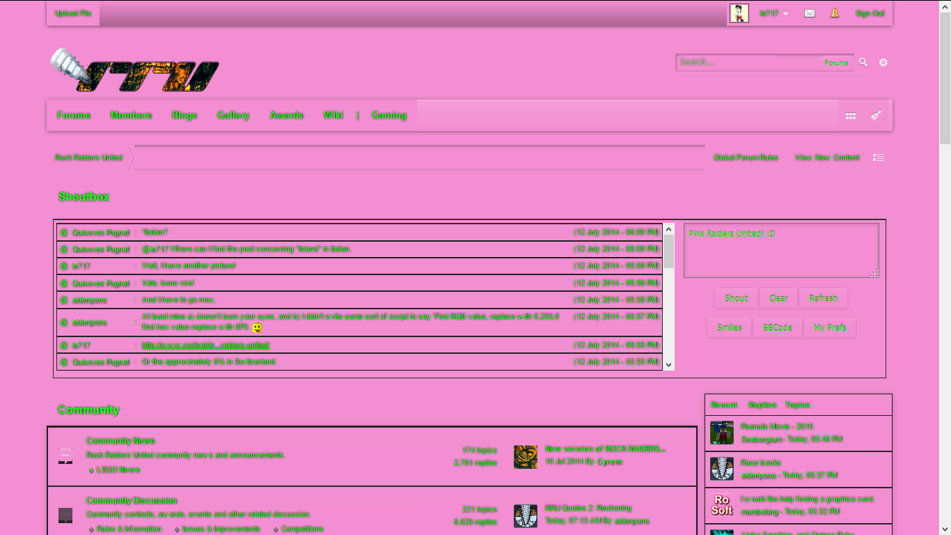Refresh the shoutbox
The width and height of the screenshot is (951, 535).
click(823, 298)
